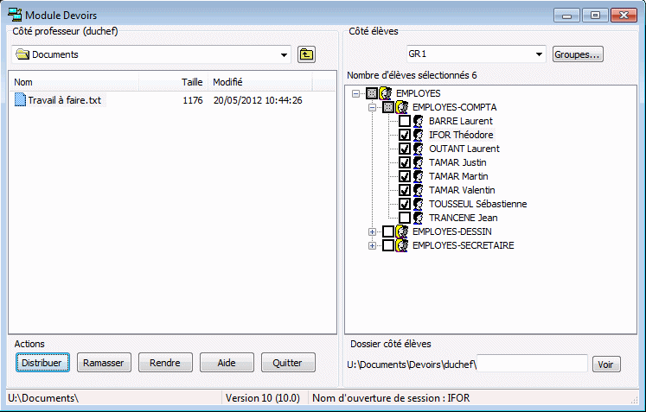Toggle the EMPLOYES-COMPTA group checkbox
This screenshot has height=412, width=646.
click(x=388, y=107)
